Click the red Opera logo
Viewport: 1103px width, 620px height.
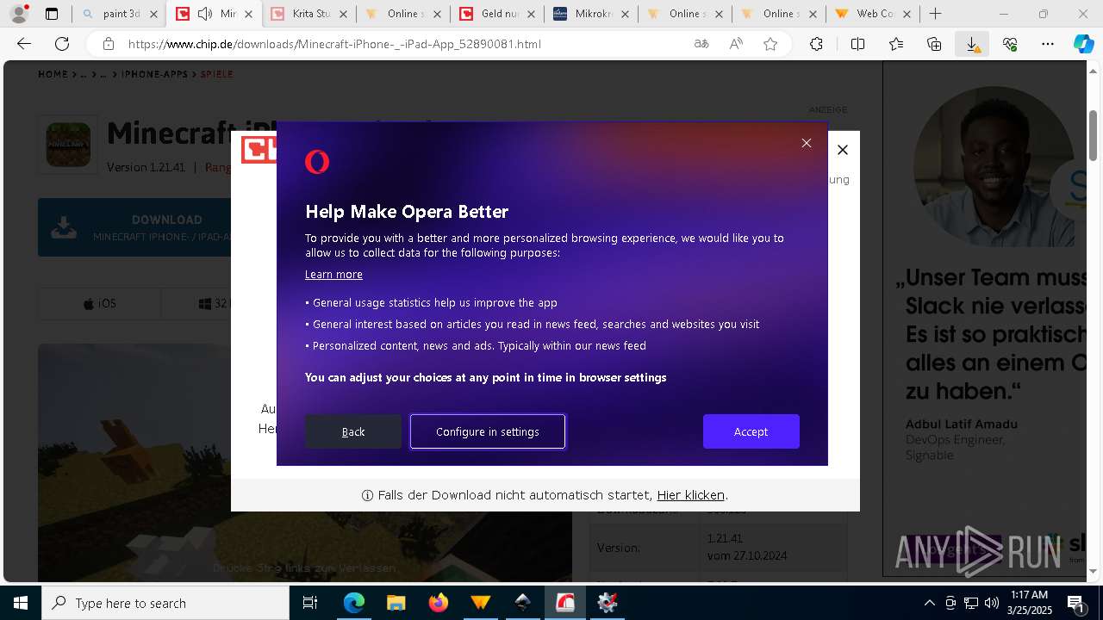tap(317, 162)
